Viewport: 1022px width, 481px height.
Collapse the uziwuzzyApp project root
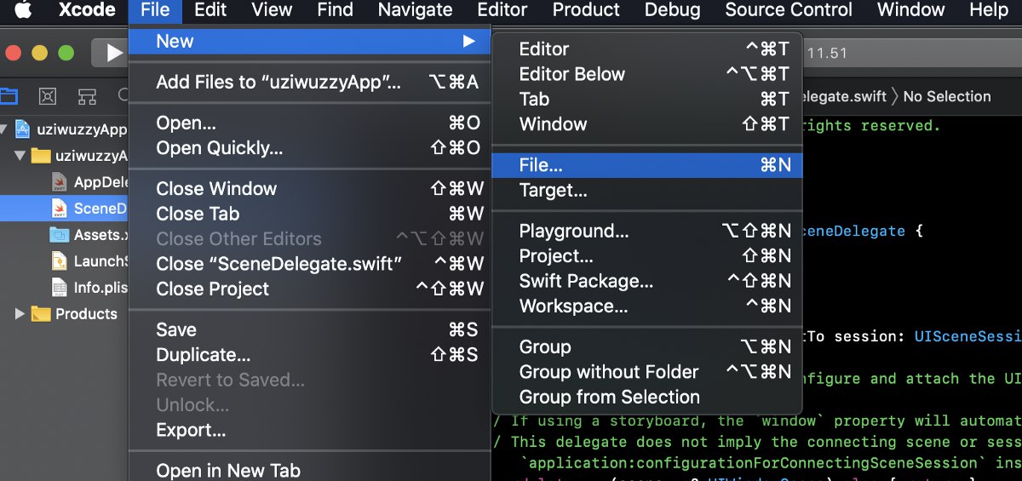point(4,130)
